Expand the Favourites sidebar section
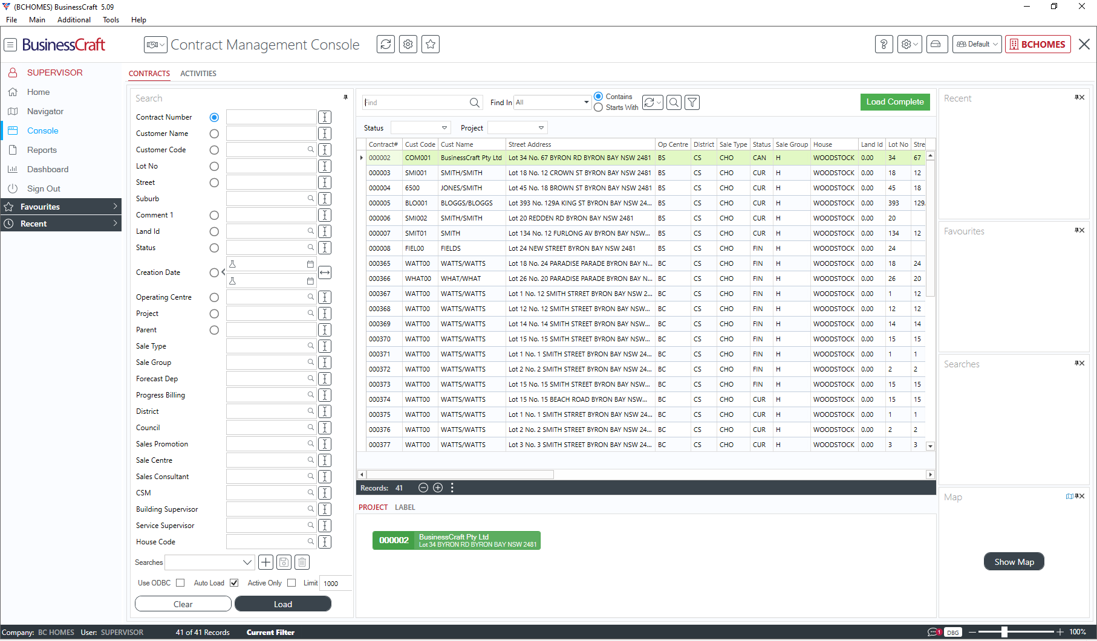 [x=61, y=207]
